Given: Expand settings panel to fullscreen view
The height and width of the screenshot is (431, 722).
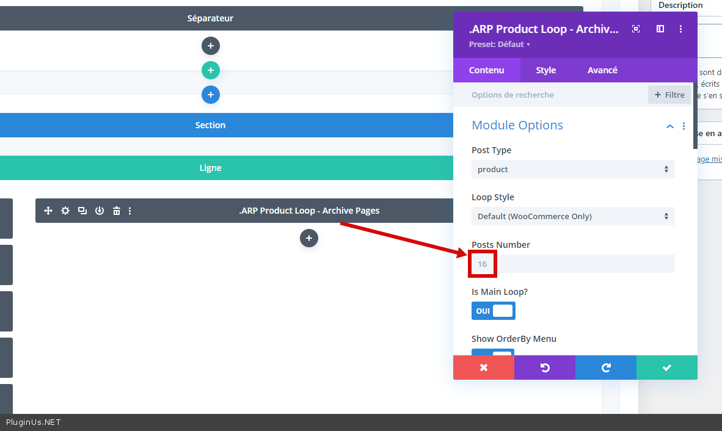Looking at the screenshot, I should pos(636,29).
